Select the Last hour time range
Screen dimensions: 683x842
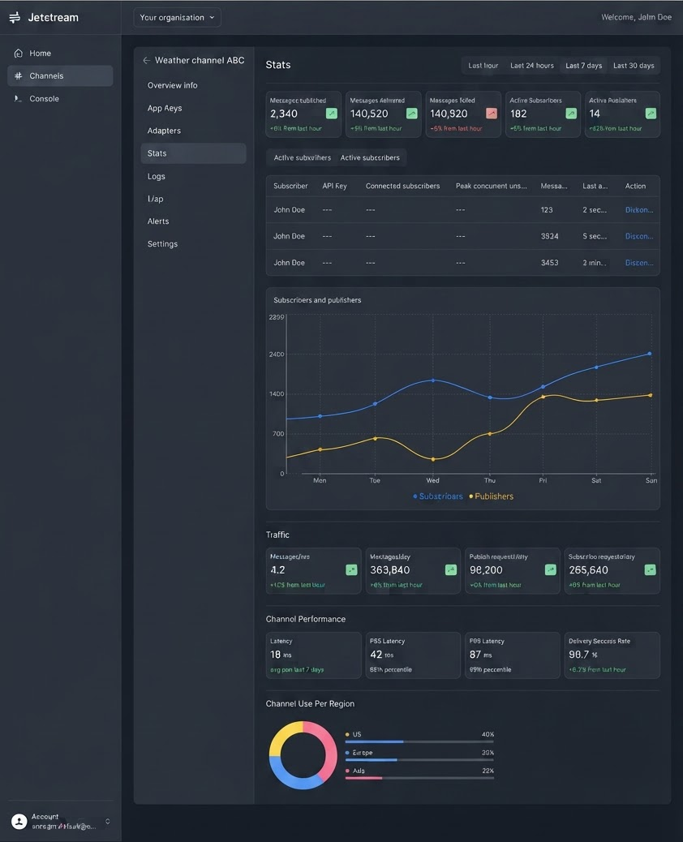pyautogui.click(x=483, y=66)
